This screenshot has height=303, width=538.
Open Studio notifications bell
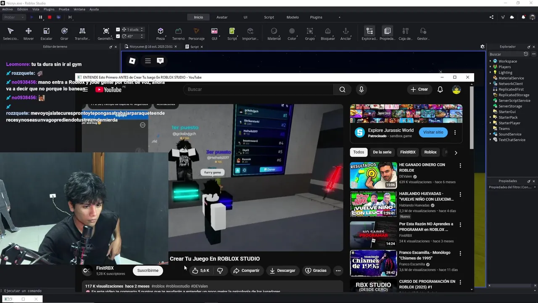(523, 17)
